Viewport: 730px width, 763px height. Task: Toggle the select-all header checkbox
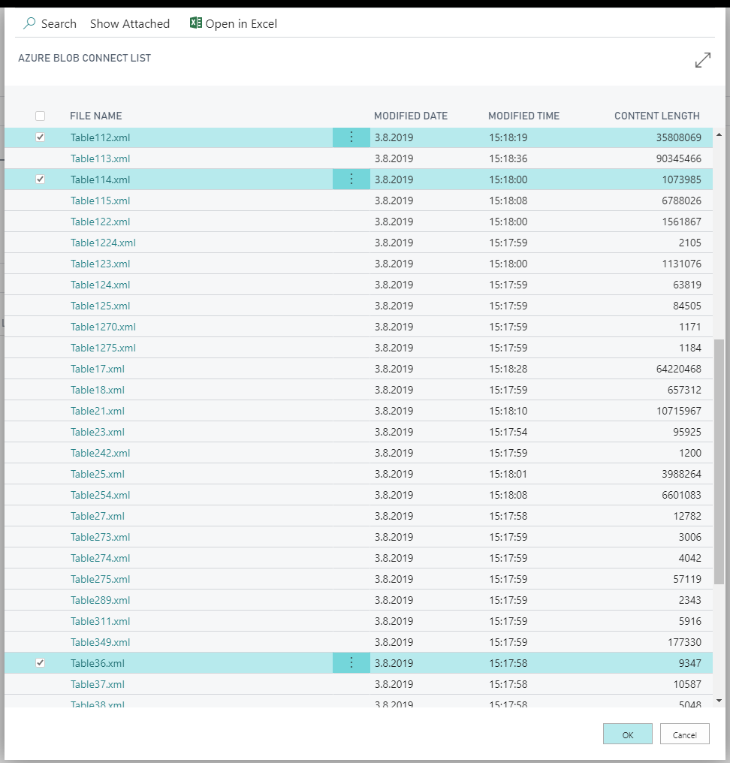[41, 116]
